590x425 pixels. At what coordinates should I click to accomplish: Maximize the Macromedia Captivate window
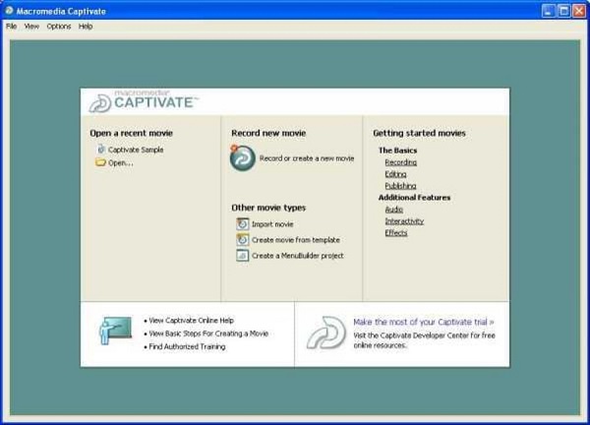point(563,11)
